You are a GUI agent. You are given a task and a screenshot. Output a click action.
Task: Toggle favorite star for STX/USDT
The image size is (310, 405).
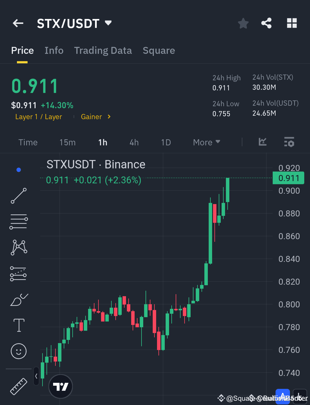243,23
